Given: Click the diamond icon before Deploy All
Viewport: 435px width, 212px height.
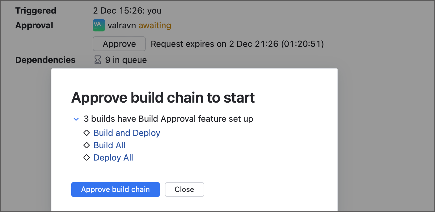Looking at the screenshot, I should pyautogui.click(x=87, y=157).
